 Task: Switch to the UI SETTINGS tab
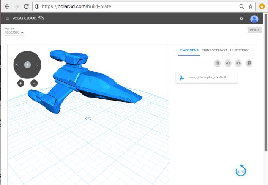click(240, 50)
